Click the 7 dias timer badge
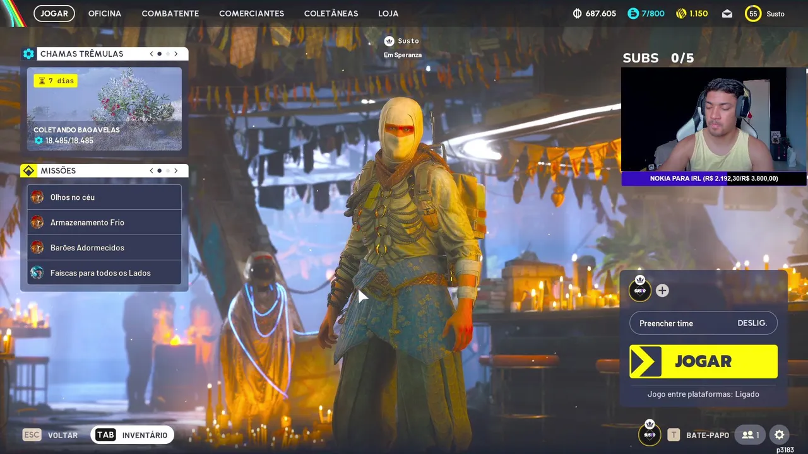This screenshot has width=808, height=454. (56, 81)
